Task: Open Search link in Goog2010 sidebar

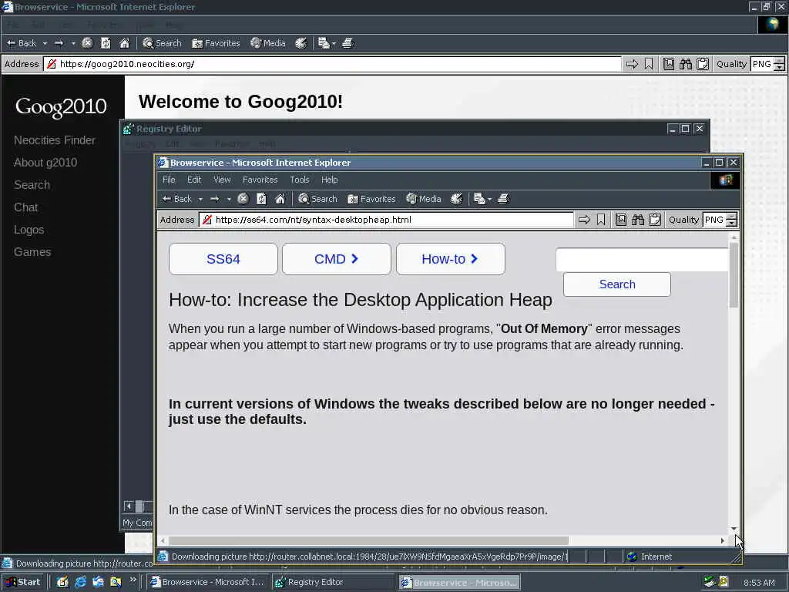Action: pos(32,185)
